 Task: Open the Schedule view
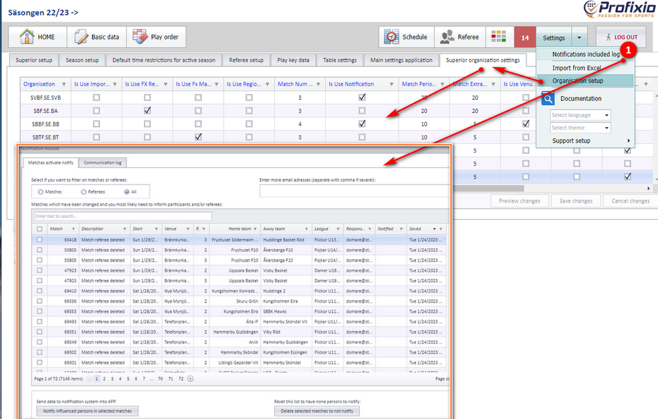[x=406, y=37]
